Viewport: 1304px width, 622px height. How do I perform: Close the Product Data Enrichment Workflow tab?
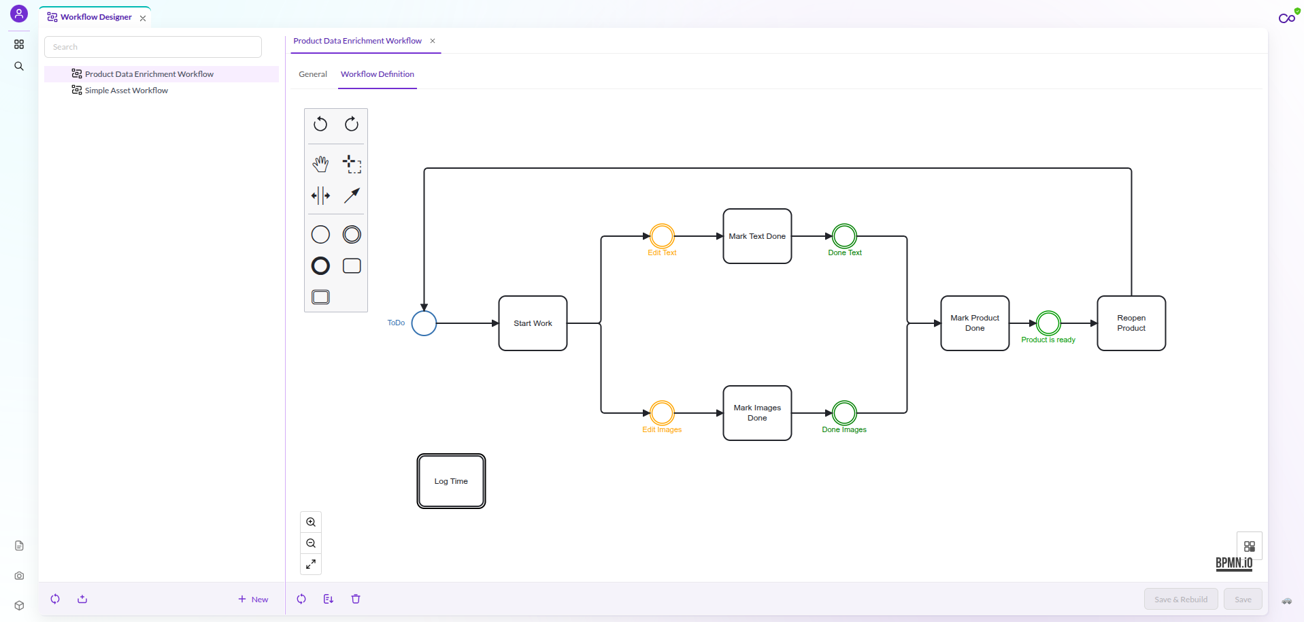[x=433, y=41]
